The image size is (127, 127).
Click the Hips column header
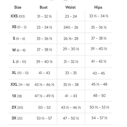[x=98, y=7]
